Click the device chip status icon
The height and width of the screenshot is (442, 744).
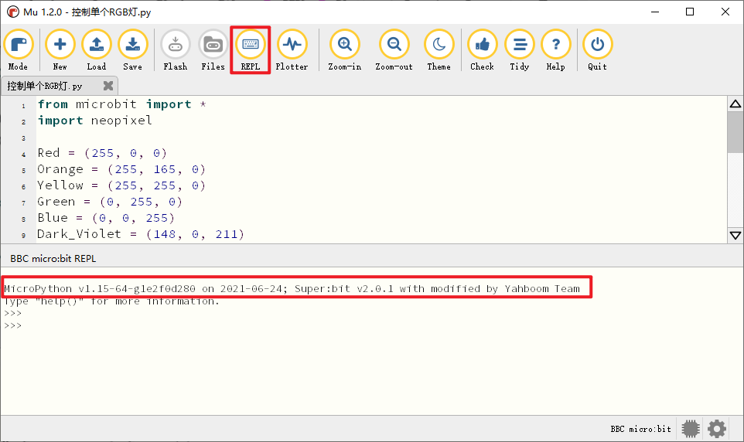691,429
